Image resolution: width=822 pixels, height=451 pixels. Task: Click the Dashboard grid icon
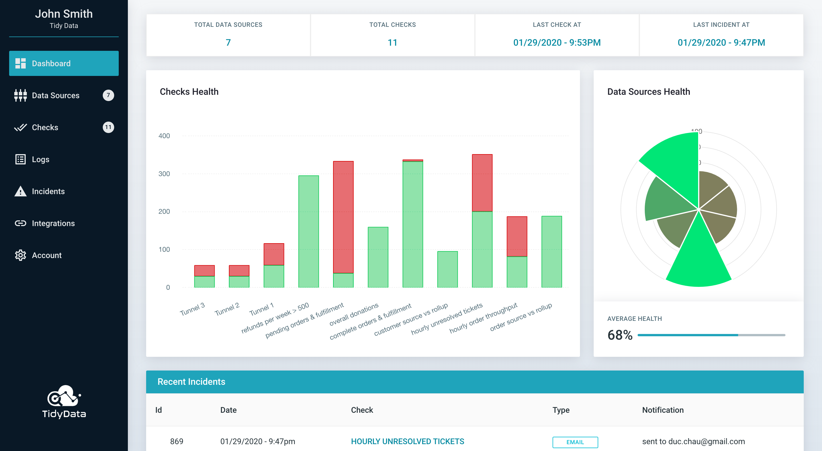pos(21,63)
